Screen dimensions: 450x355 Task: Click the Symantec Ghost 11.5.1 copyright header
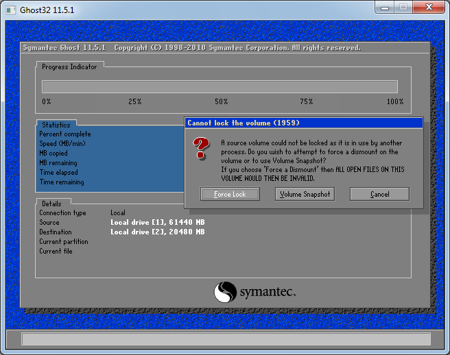191,47
